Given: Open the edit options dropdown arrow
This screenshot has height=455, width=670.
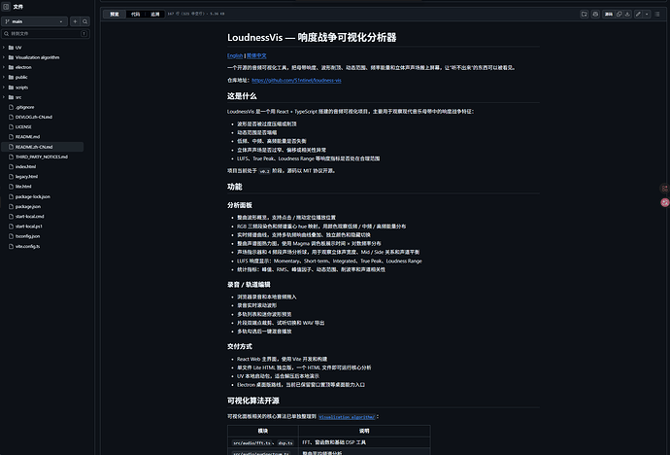Looking at the screenshot, I should 647,15.
